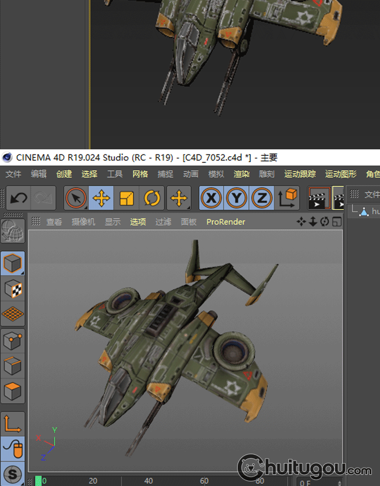
Task: Toggle Y axis lock
Action: point(237,198)
